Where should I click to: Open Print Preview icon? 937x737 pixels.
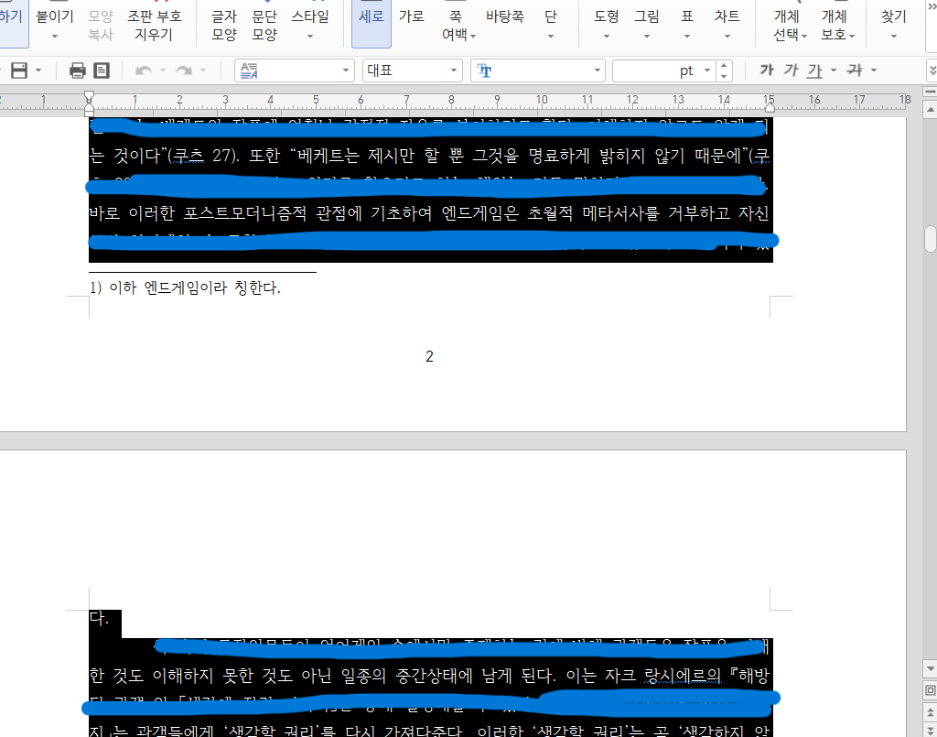click(102, 70)
